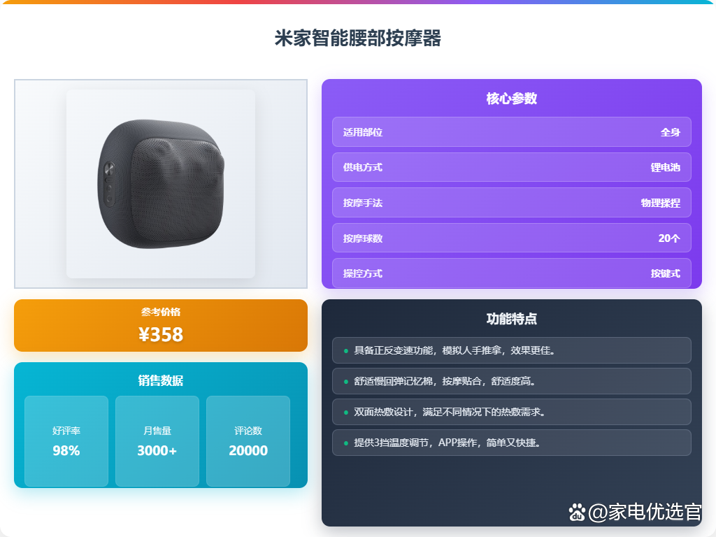Screen dimensions: 716x537
Task: Click the 正反变速功能 feature item
Action: click(x=511, y=350)
